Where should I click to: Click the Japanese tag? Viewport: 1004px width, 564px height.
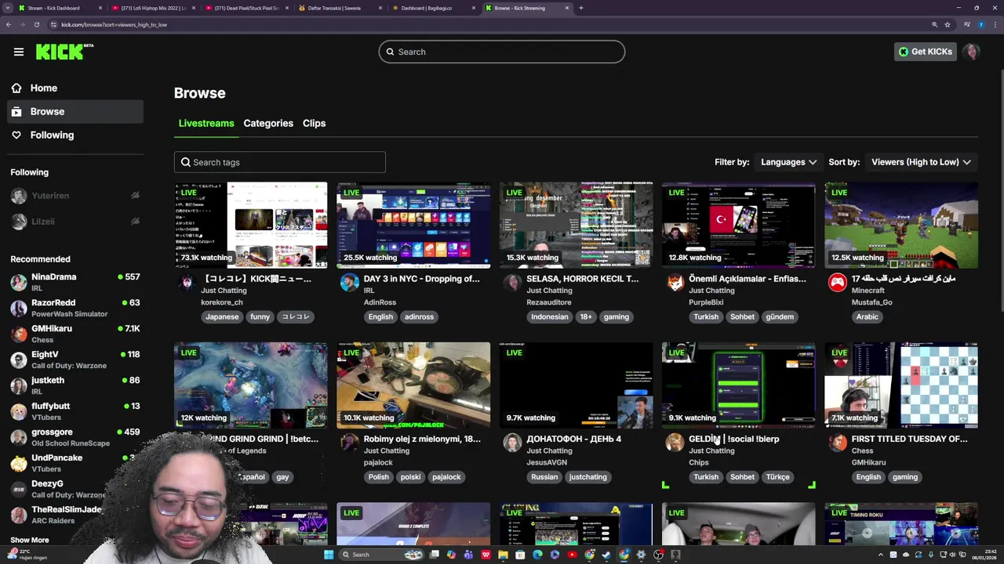[x=222, y=316]
